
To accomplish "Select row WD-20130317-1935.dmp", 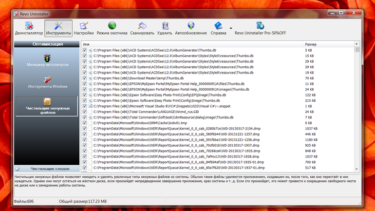I will tap(218, 151).
